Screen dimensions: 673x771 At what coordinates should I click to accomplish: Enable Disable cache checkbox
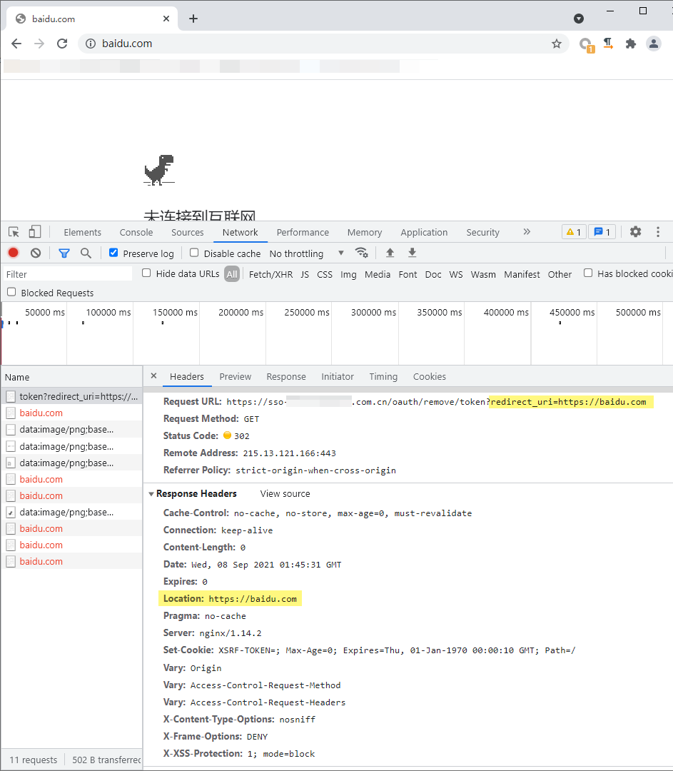(x=194, y=253)
